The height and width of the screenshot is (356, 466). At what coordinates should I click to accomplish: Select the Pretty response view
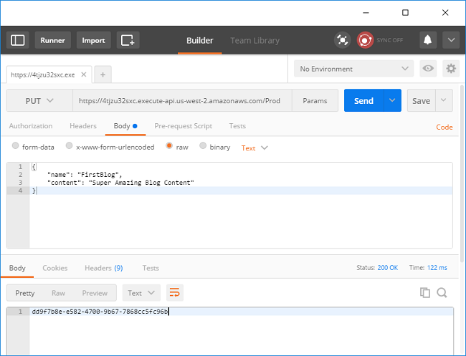(25, 293)
